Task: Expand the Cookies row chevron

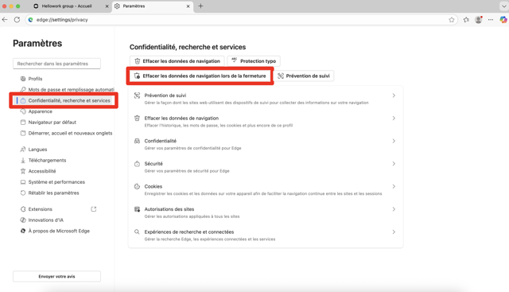Action: coord(394,186)
